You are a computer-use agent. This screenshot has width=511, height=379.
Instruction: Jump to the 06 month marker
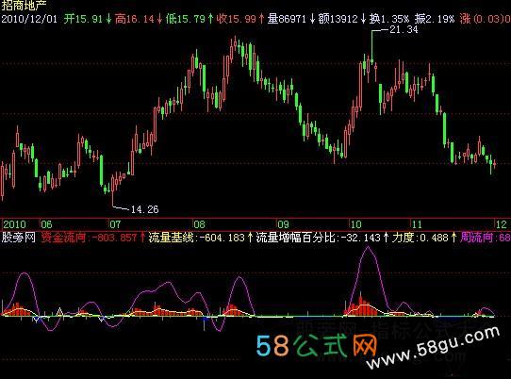click(46, 224)
